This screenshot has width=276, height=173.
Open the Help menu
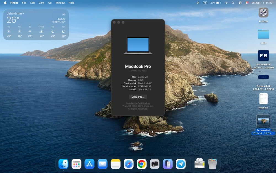(71, 3)
